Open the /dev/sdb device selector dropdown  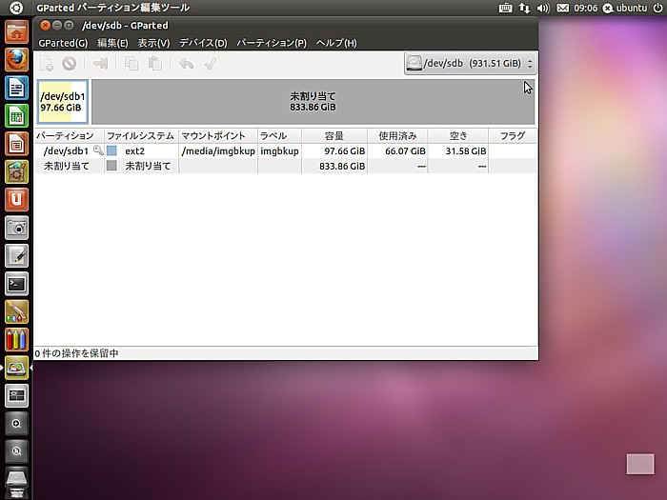tap(470, 64)
